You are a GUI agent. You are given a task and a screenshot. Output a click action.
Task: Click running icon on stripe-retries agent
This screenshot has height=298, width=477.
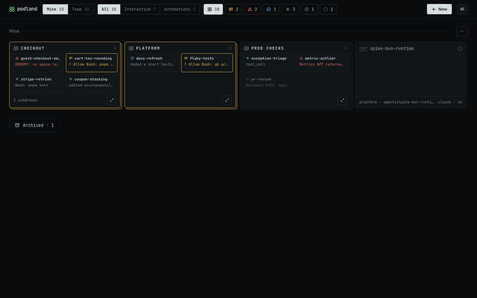pyautogui.click(x=17, y=79)
